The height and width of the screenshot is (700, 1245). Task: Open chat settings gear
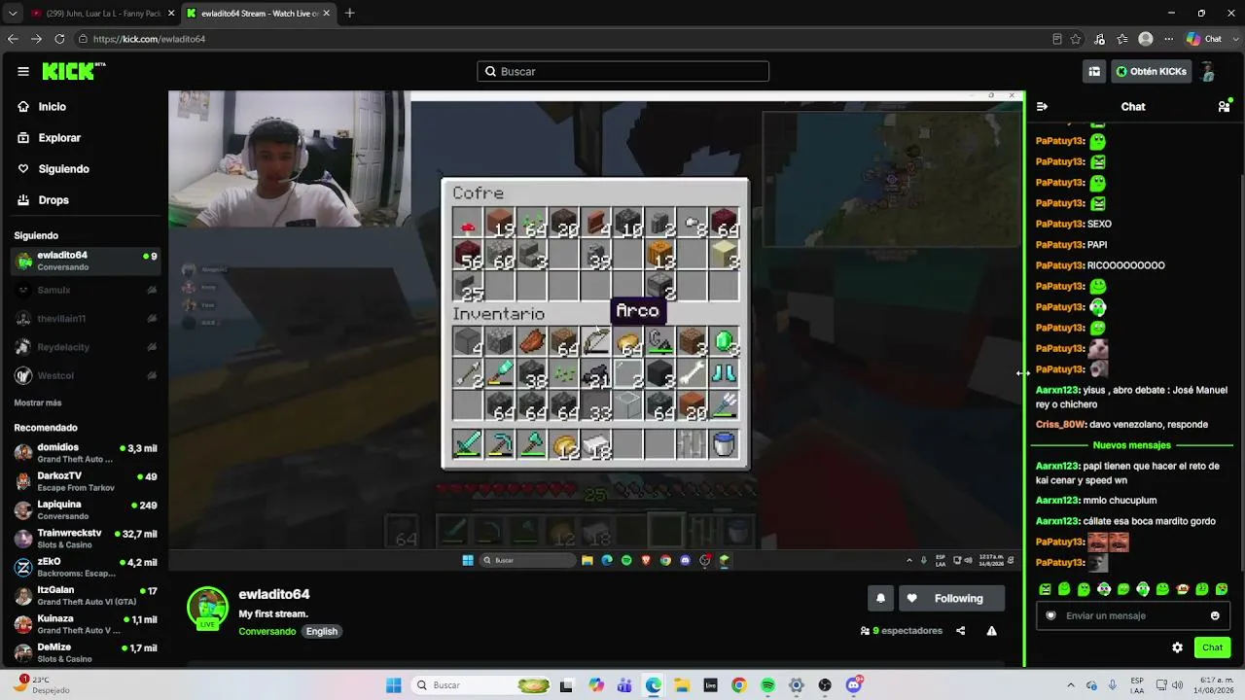[1177, 647]
